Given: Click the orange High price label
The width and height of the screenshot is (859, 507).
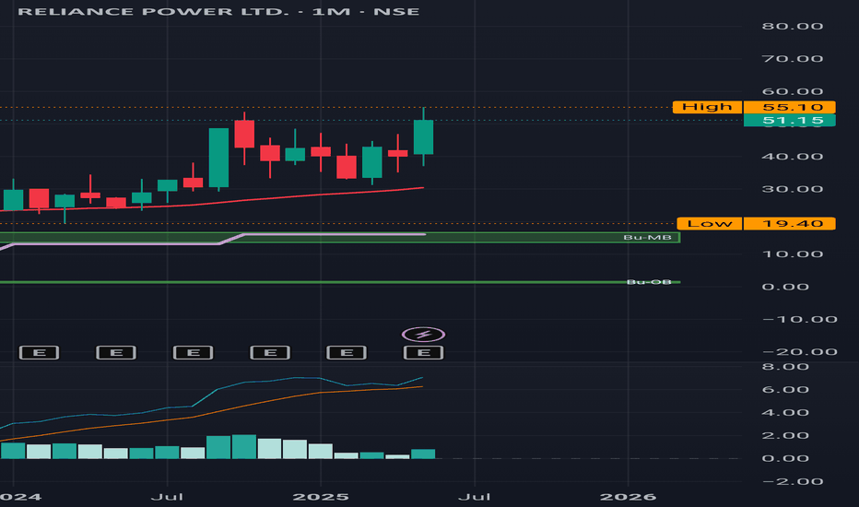Looking at the screenshot, I should click(x=707, y=107).
